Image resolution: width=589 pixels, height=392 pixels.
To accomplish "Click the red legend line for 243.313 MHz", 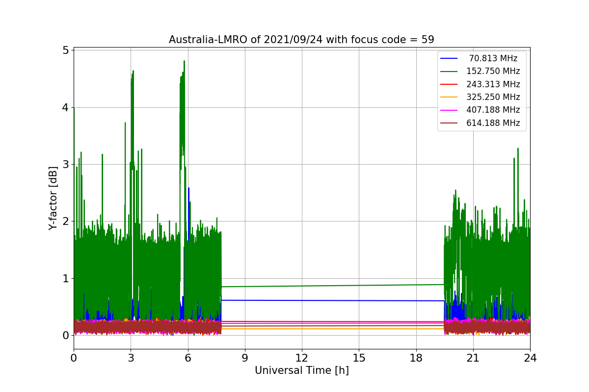I will pyautogui.click(x=449, y=85).
